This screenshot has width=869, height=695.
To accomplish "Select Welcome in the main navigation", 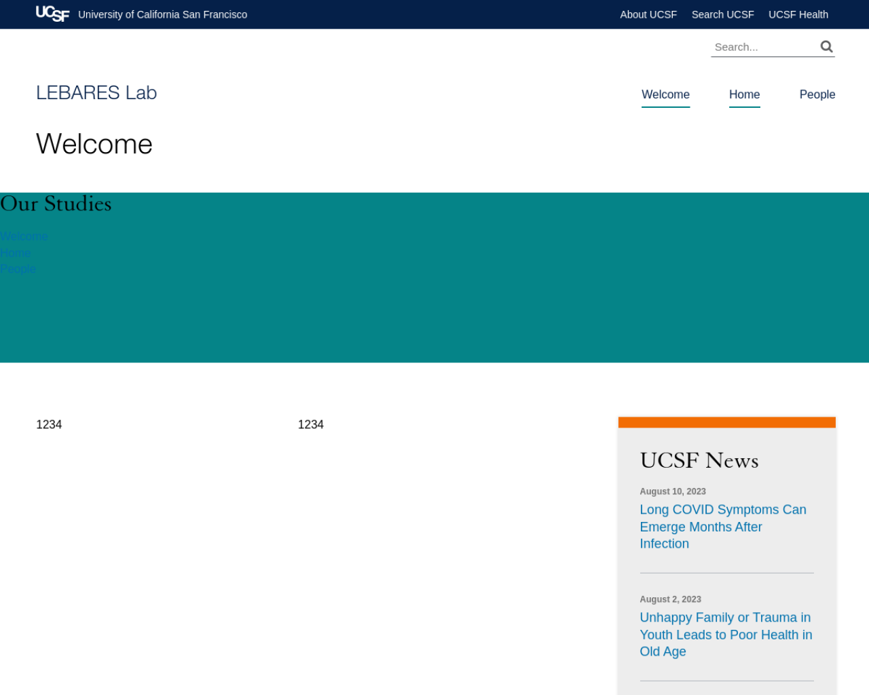I will [665, 94].
